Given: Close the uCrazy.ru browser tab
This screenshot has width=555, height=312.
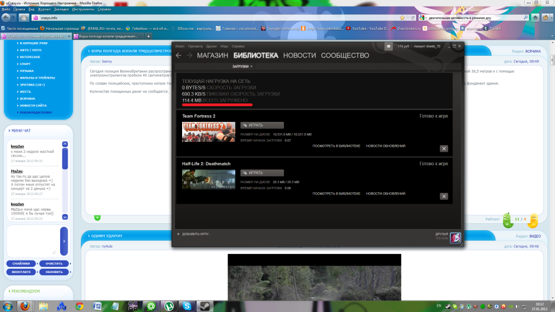Looking at the screenshot, I should pyautogui.click(x=69, y=36).
